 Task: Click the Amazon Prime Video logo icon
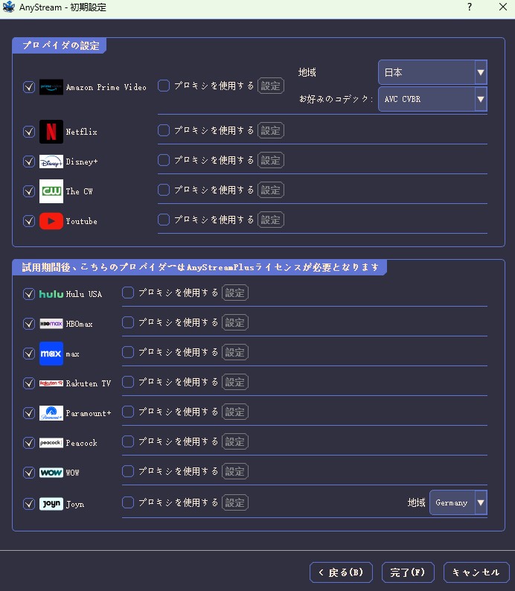coord(51,87)
